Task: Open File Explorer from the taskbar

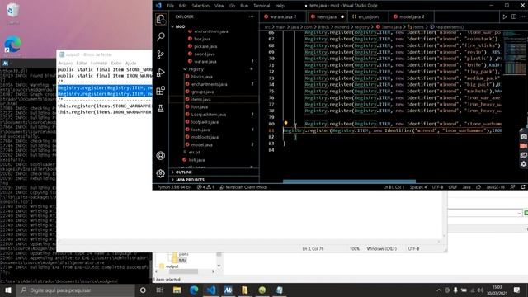Action: pyautogui.click(x=177, y=290)
